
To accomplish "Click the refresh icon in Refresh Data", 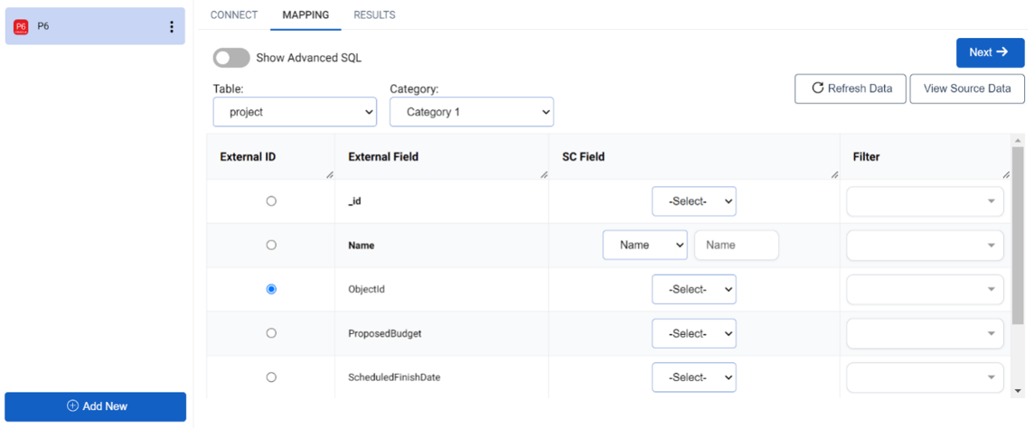I will (x=818, y=88).
